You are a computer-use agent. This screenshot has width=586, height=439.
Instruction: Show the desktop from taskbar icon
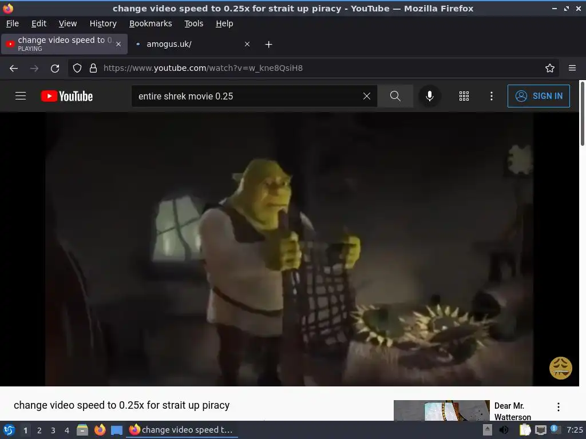tap(117, 430)
